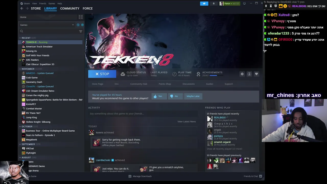This screenshot has width=327, height=184.
Task: Open the Community Hub link
Action: click(139, 84)
